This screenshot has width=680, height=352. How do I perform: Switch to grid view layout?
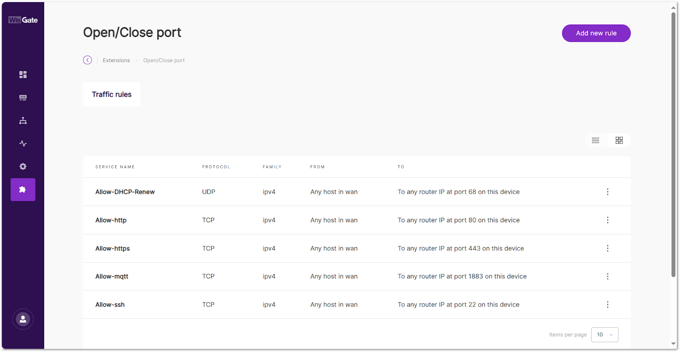[619, 140]
